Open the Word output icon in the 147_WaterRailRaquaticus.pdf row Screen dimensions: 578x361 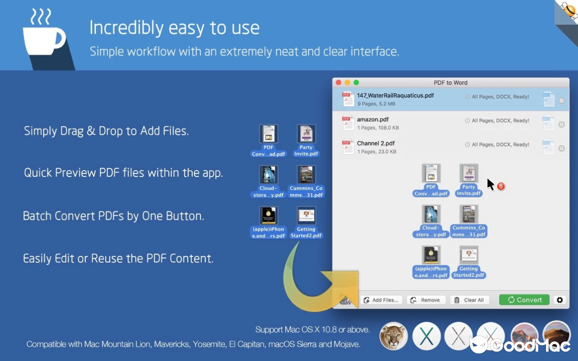coord(548,99)
